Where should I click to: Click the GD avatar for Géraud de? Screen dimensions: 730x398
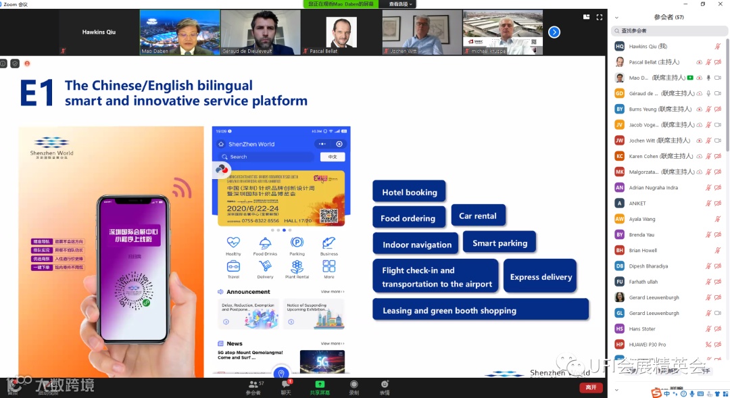click(620, 93)
